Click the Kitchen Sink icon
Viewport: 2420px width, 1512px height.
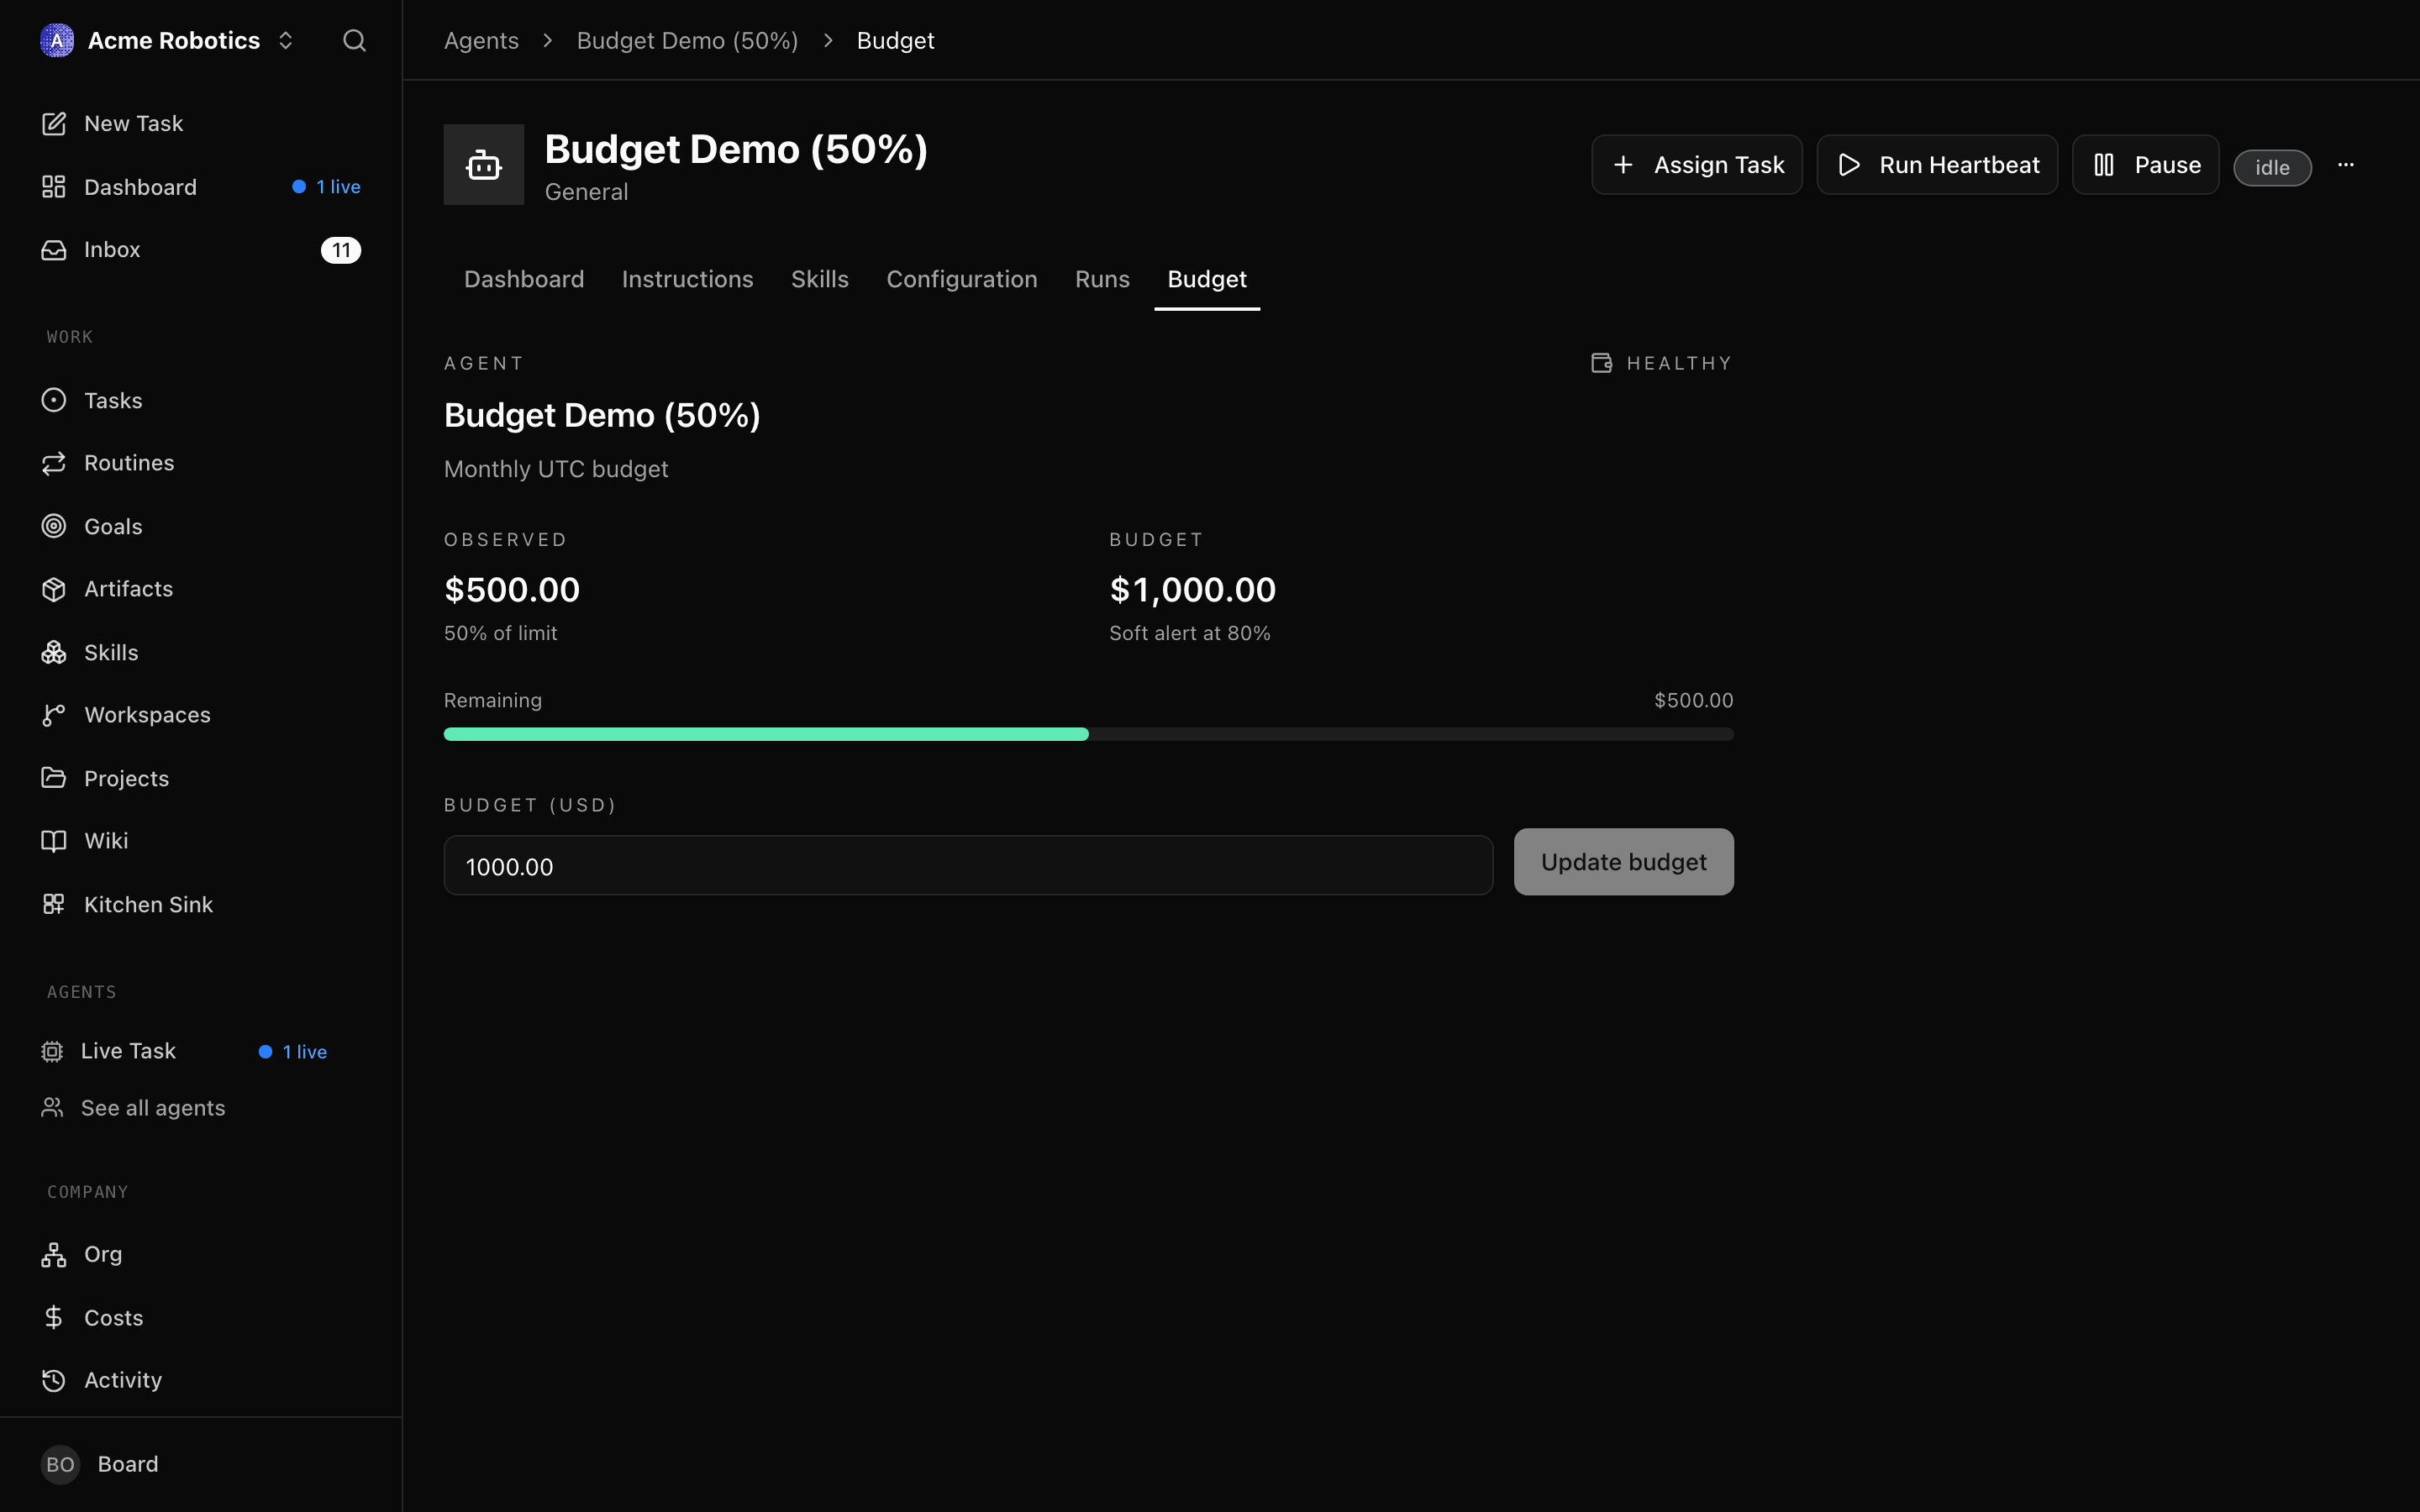tap(54, 904)
